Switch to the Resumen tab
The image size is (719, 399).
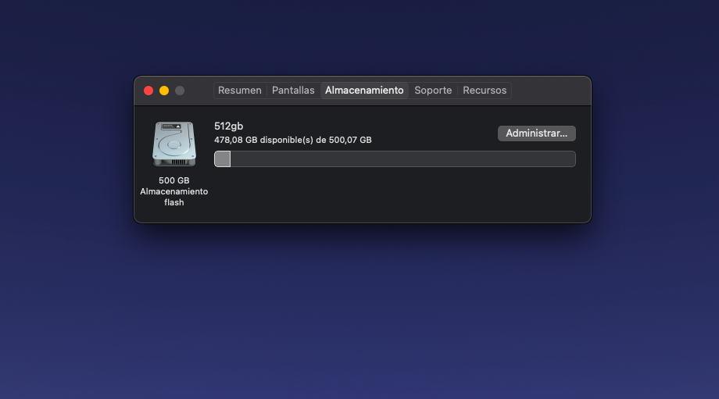(x=239, y=91)
